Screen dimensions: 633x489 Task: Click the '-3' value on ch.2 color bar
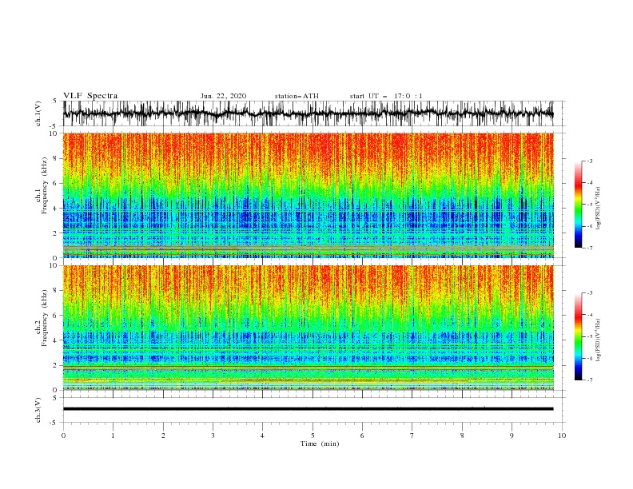pyautogui.click(x=590, y=293)
